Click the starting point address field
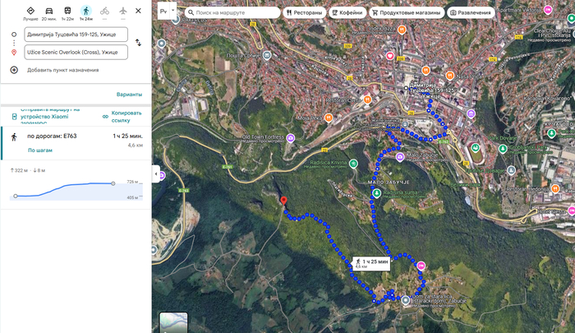The image size is (575, 333). pos(76,35)
